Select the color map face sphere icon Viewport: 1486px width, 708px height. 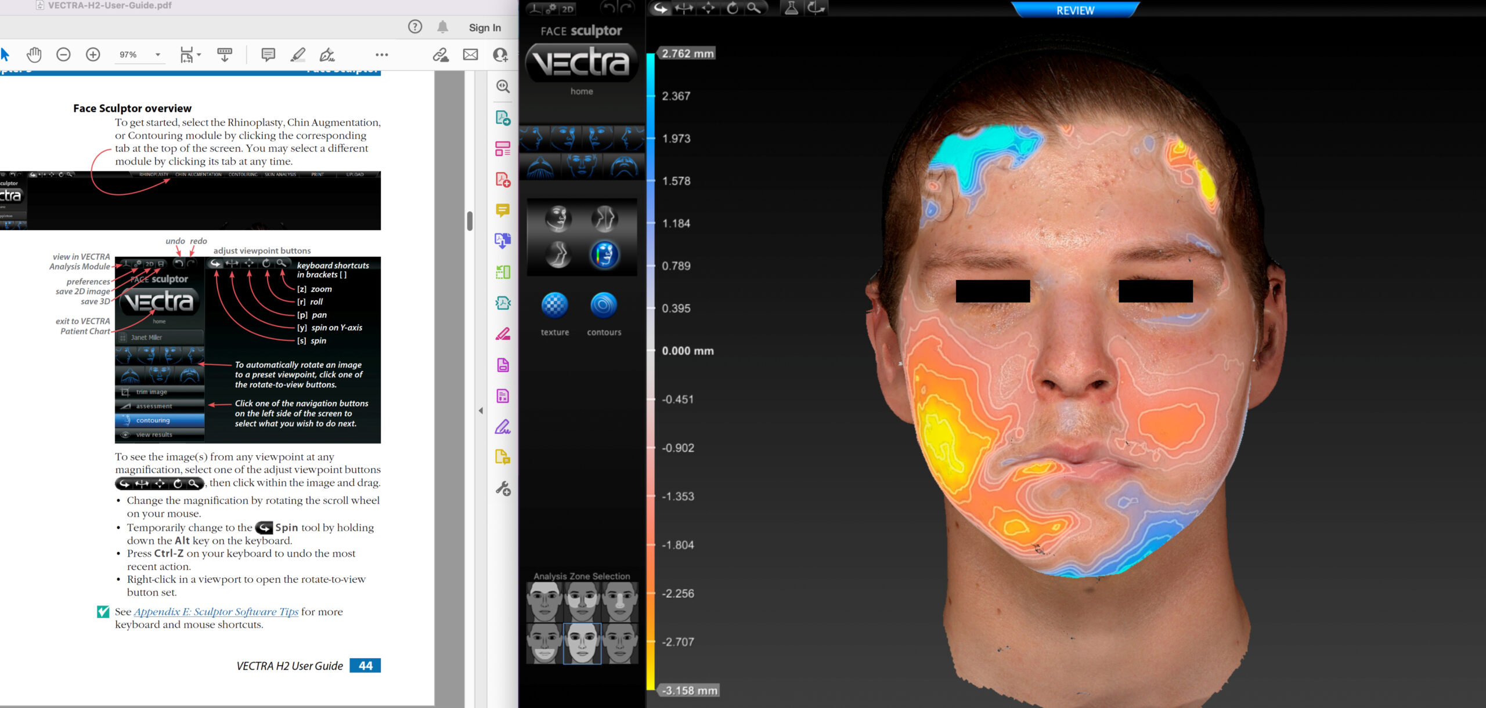click(x=605, y=254)
